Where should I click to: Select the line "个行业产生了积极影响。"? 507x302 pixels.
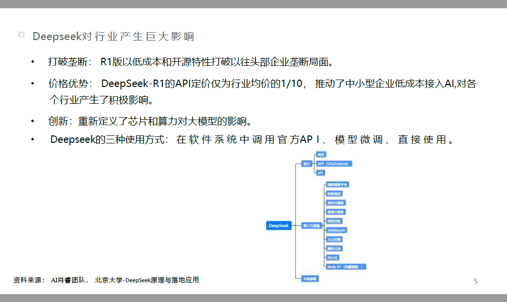101,100
